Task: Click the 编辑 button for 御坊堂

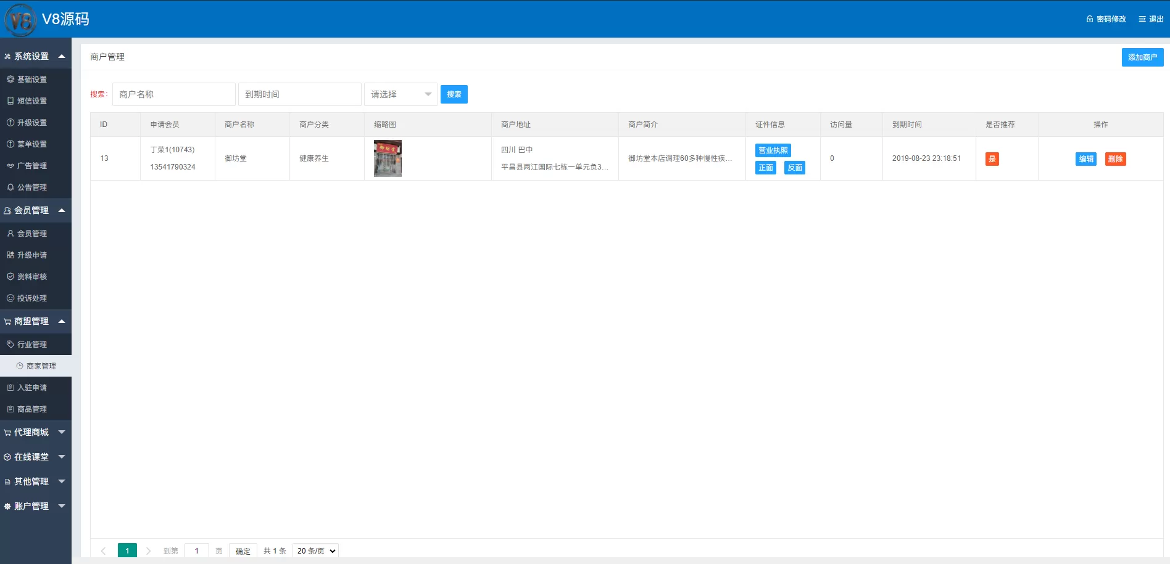Action: tap(1086, 159)
